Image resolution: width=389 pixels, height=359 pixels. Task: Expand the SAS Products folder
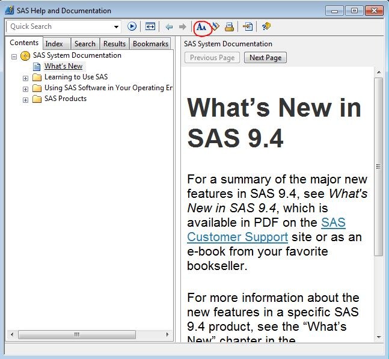[x=25, y=99]
